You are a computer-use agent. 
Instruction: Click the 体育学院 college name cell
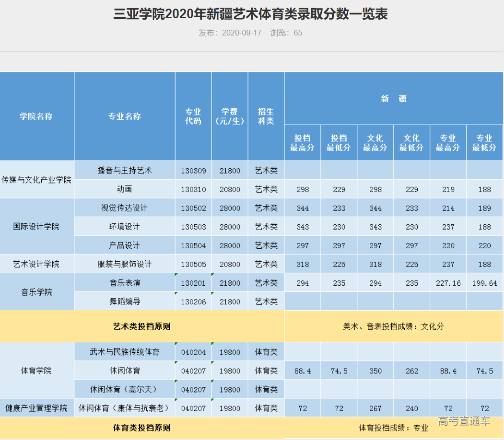click(37, 370)
